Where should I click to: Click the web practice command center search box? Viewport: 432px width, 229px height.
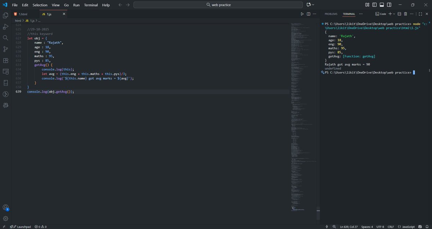tap(218, 5)
